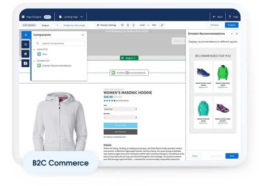Click the teal jacket recommendation thumbnail
Viewport: 259px width, 186px height.
pos(203,109)
